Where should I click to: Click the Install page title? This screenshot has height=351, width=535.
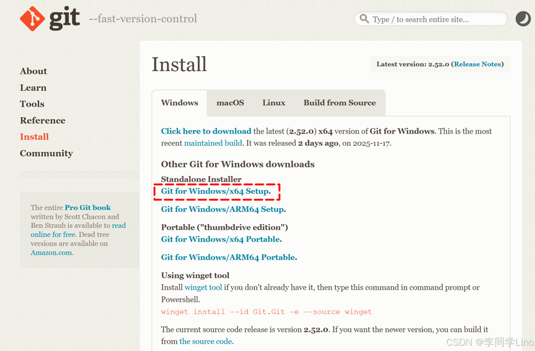[x=179, y=64]
